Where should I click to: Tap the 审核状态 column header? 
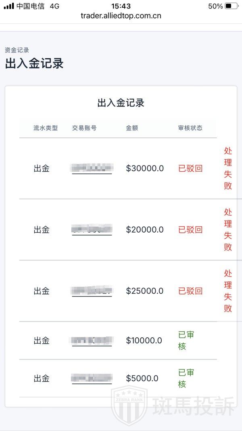pos(190,128)
